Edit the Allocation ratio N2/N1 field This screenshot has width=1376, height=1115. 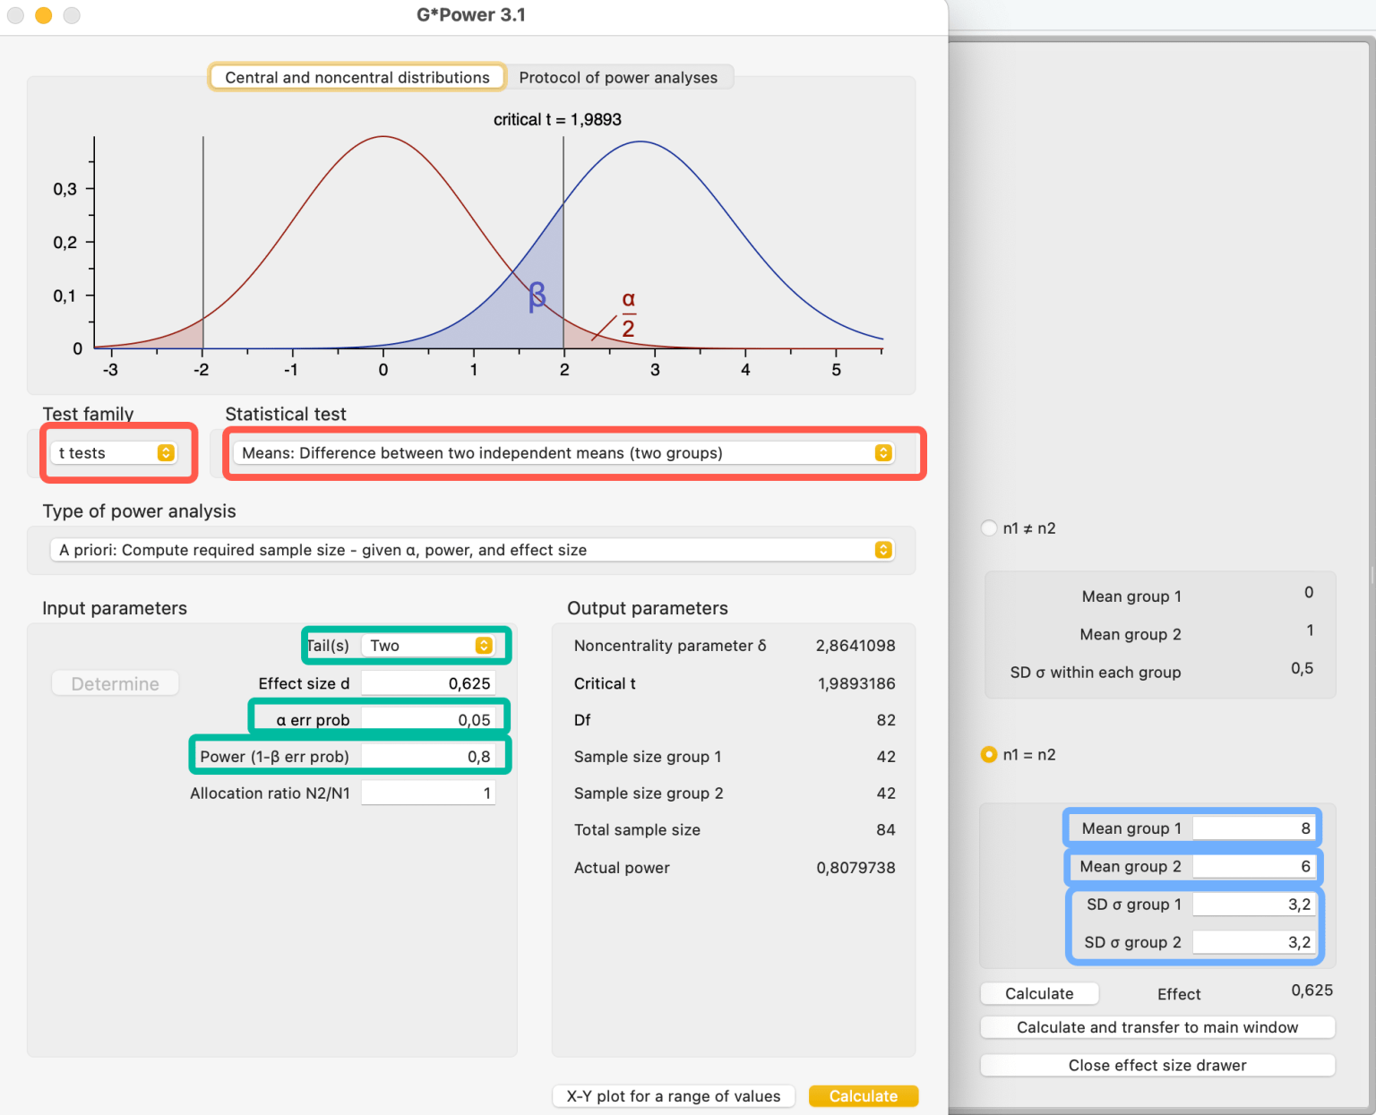pos(428,793)
